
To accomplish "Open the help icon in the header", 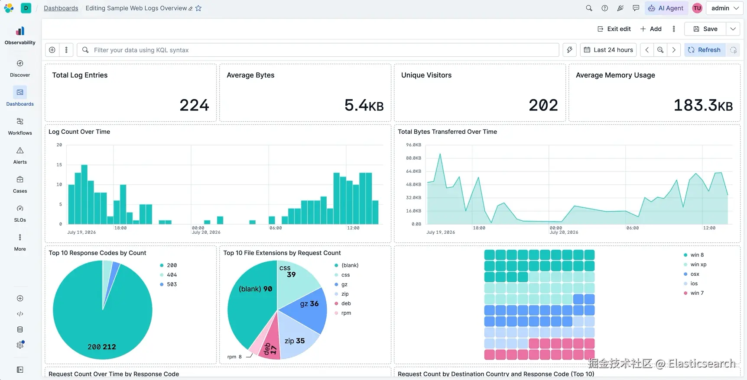I will [604, 8].
